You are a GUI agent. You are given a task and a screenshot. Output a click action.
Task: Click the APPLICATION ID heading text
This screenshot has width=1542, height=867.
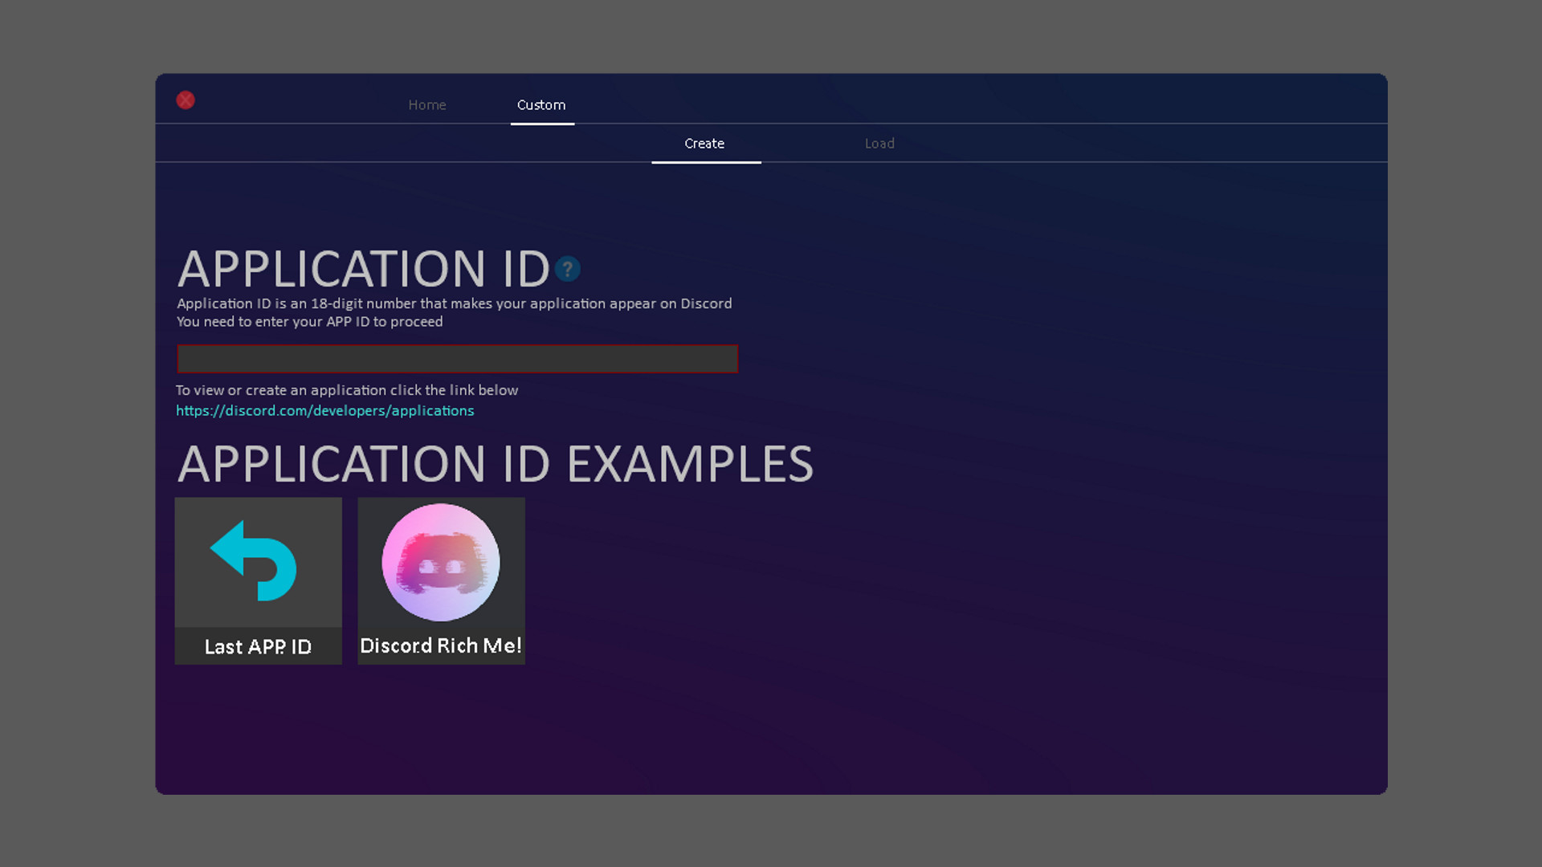tap(363, 269)
